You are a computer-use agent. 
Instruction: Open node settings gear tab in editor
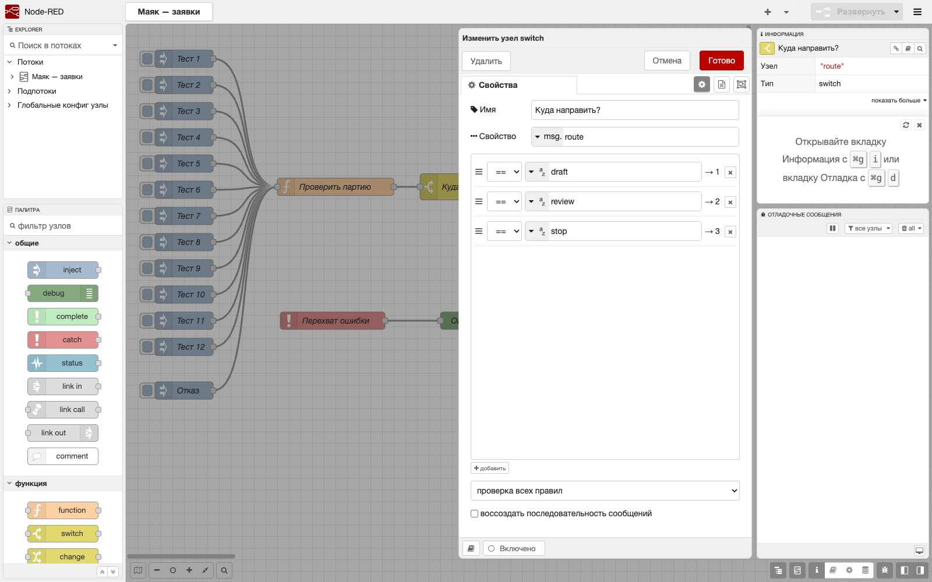click(x=702, y=84)
